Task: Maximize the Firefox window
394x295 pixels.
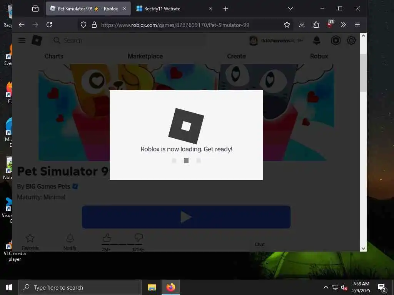Action: (x=340, y=8)
